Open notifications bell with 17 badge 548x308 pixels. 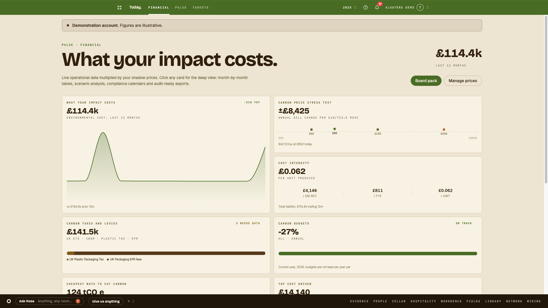pyautogui.click(x=377, y=7)
